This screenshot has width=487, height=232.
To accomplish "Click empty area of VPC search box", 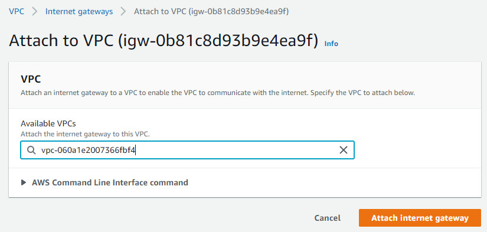I will coord(236,151).
